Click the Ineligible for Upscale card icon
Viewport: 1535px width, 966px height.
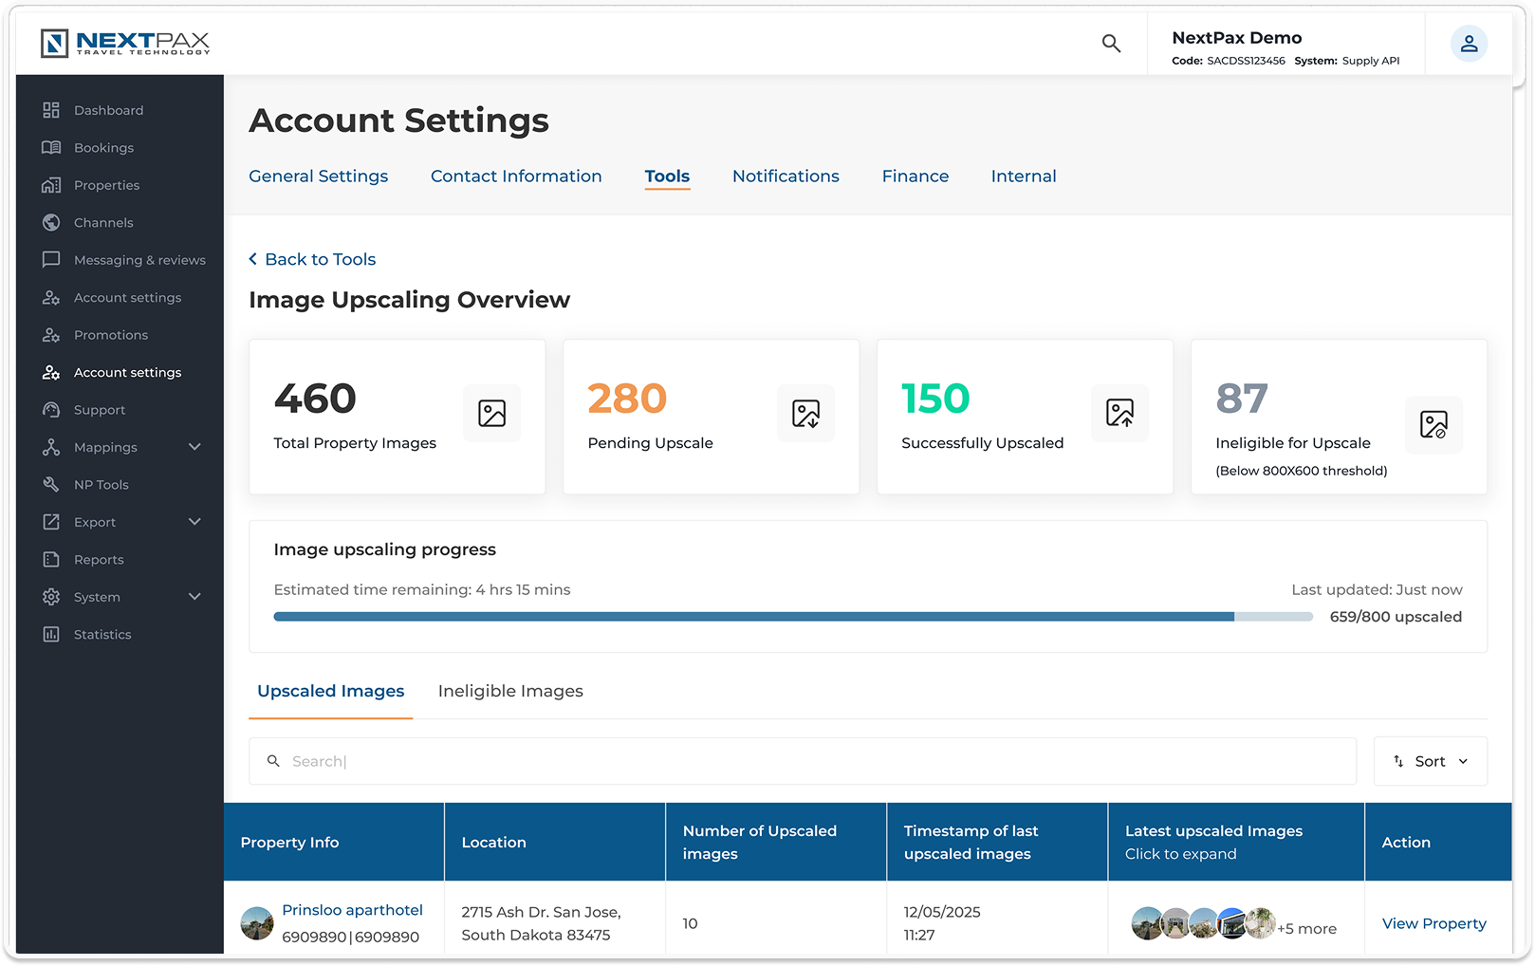1433,424
